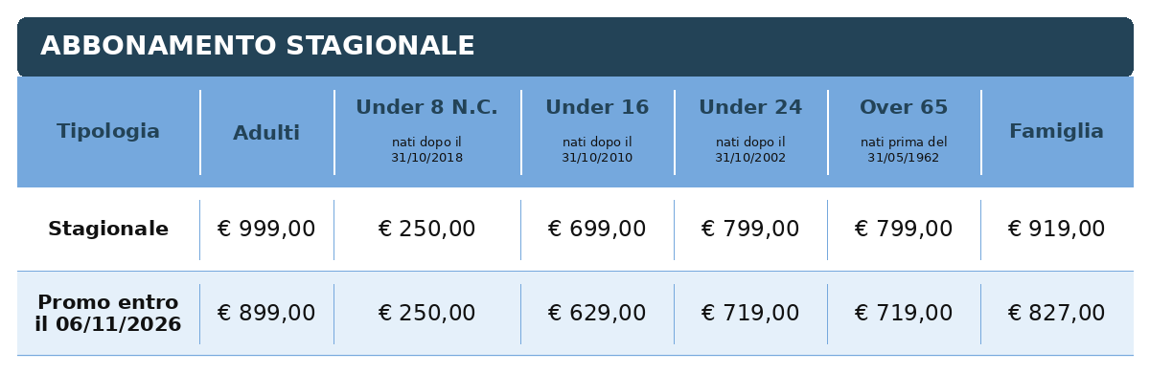Select the € 629,00 promo price
Viewport: 1150px width, 373px height.
coord(597,314)
